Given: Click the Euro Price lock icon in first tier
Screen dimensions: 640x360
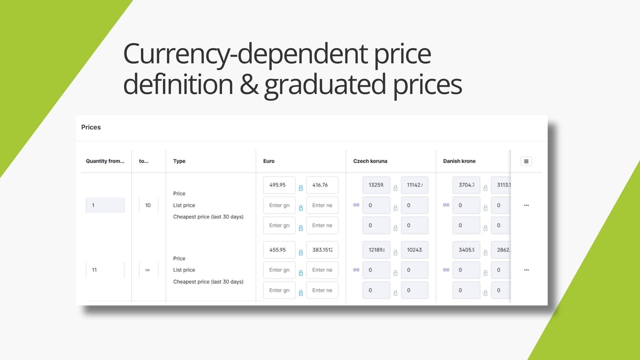Looking at the screenshot, I should [301, 188].
